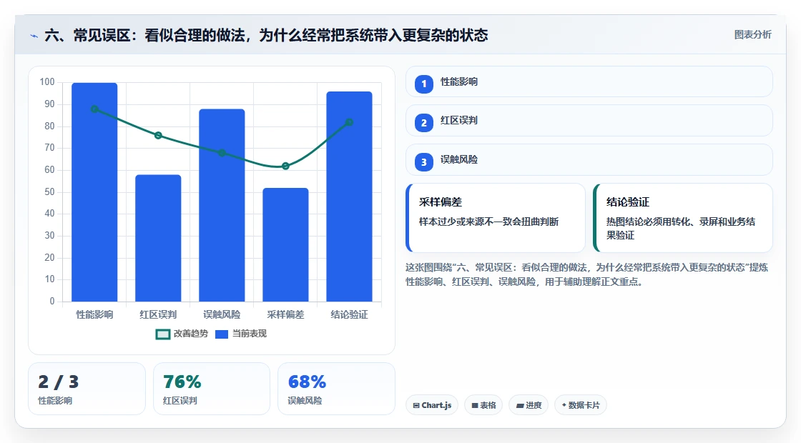Viewport: 801px width, 443px height.
Task: Click the 76% 红区误判 stat card
Action: (212, 389)
